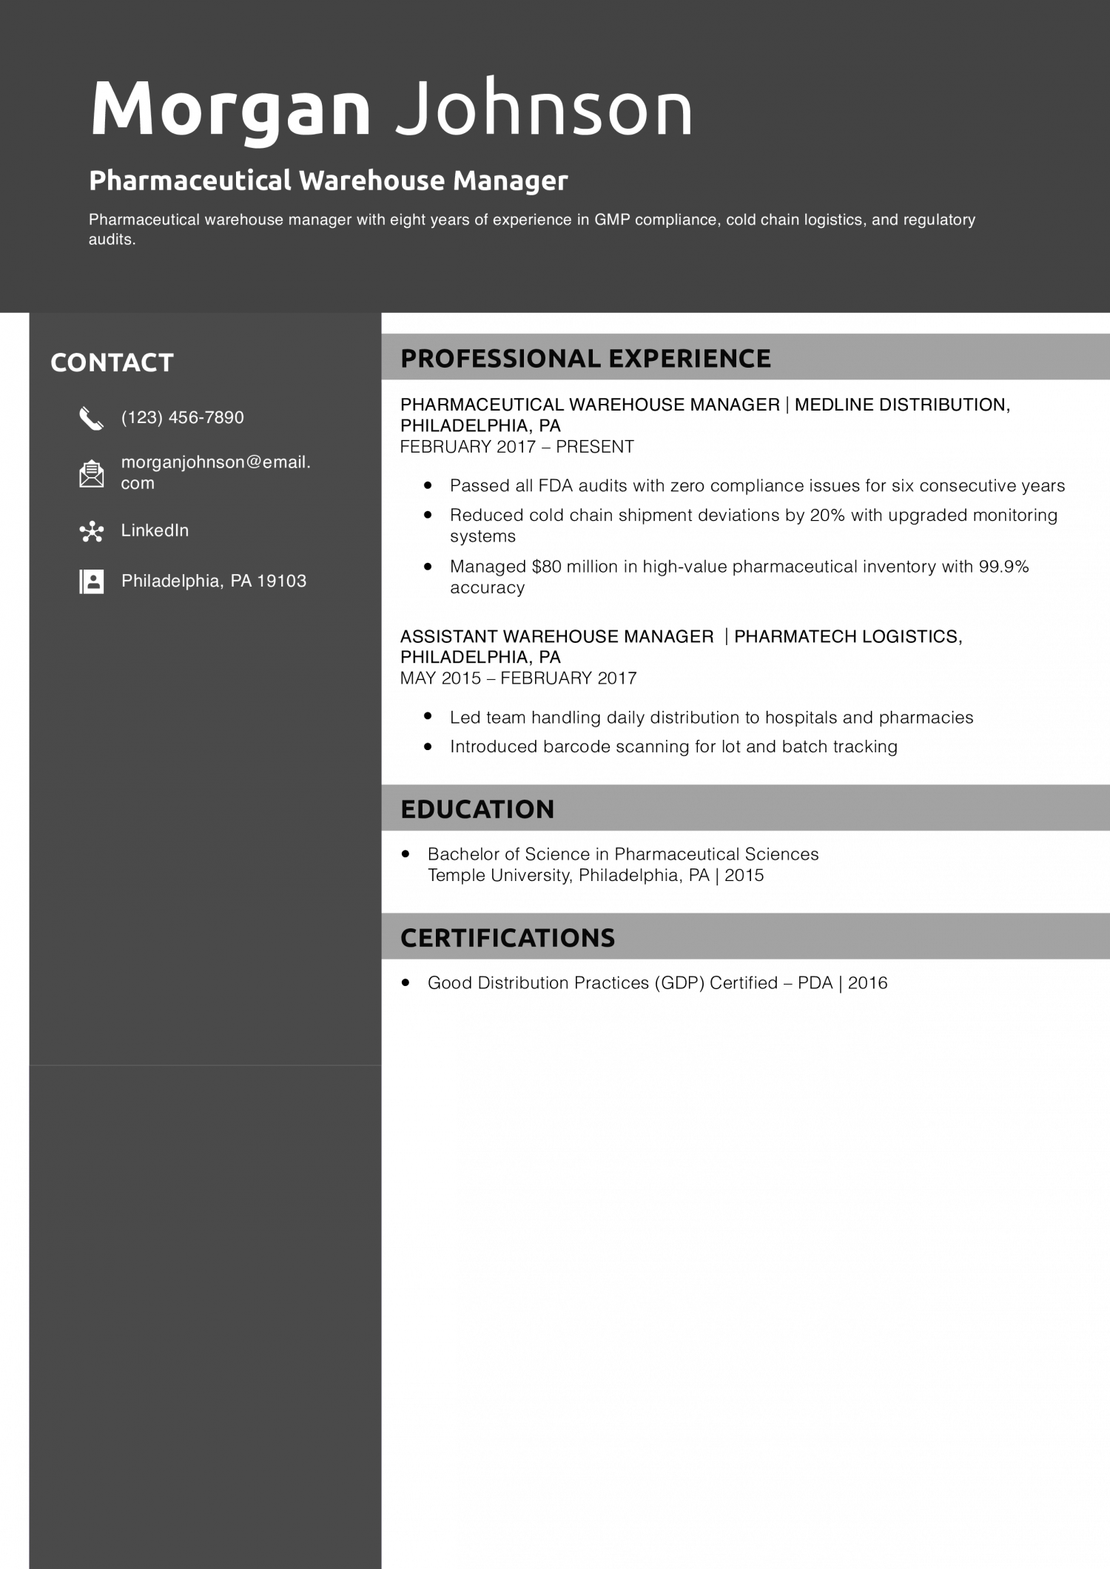Select the Pharmaceutical Warehouse Manager job title

pyautogui.click(x=328, y=180)
